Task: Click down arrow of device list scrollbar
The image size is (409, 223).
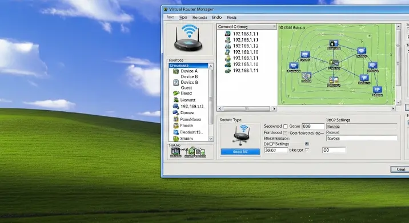Action: click(x=211, y=139)
